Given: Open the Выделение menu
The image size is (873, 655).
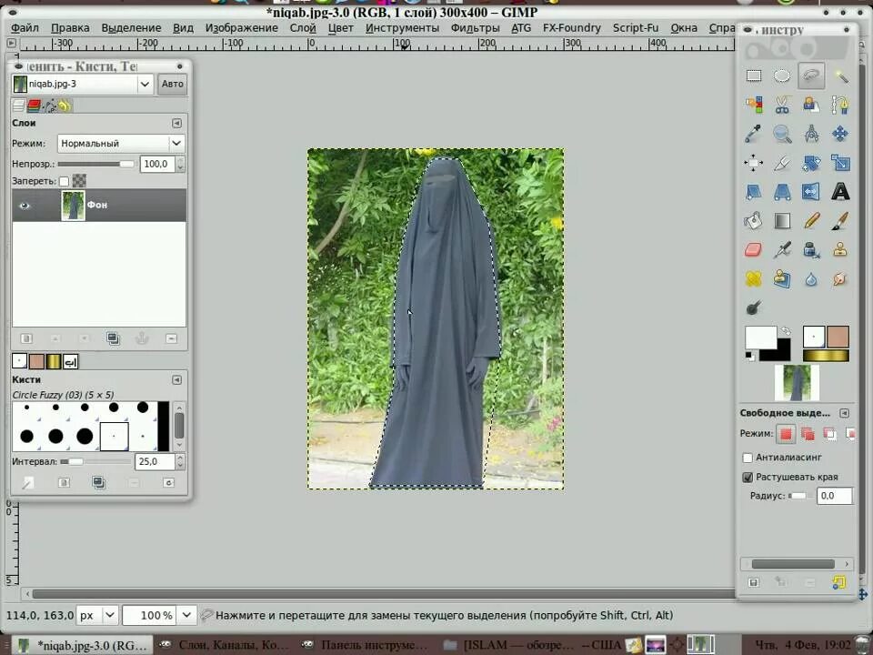Looking at the screenshot, I should click(131, 28).
